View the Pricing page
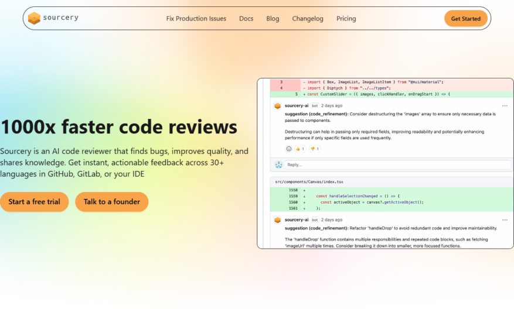Screen dimensions: 514x309 [346, 19]
